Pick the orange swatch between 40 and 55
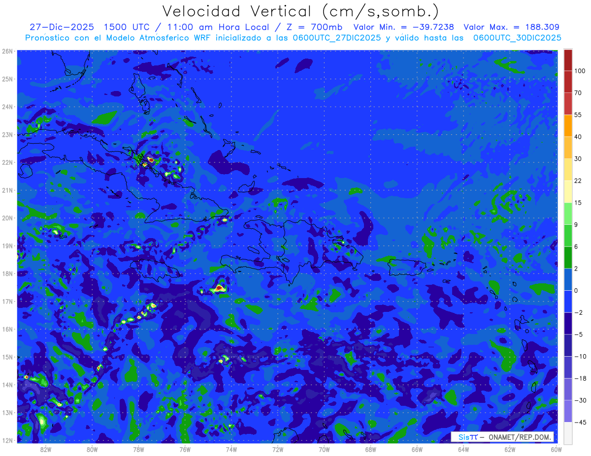This screenshot has width=591, height=456. tap(568, 125)
